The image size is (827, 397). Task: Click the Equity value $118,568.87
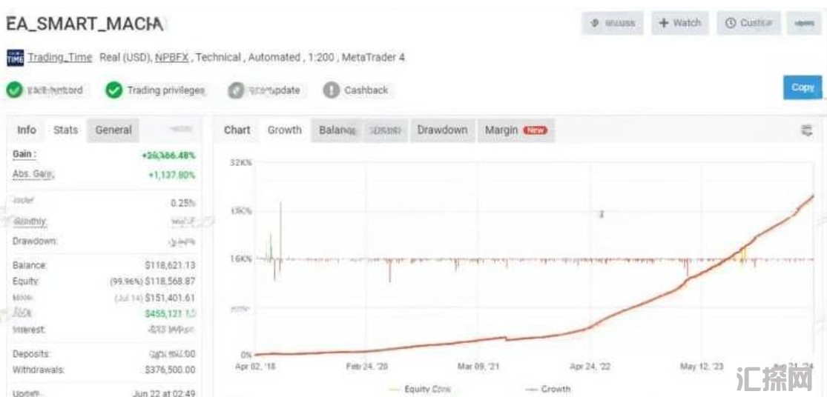[x=170, y=281]
